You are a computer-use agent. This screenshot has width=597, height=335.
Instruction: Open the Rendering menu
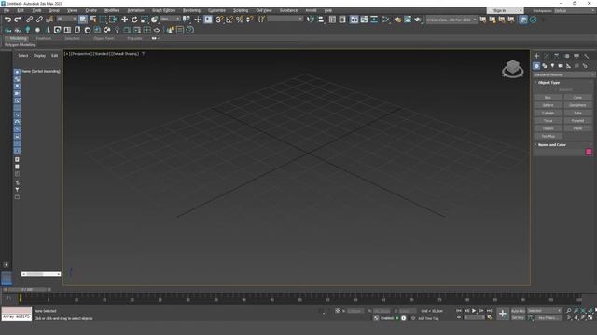point(191,10)
